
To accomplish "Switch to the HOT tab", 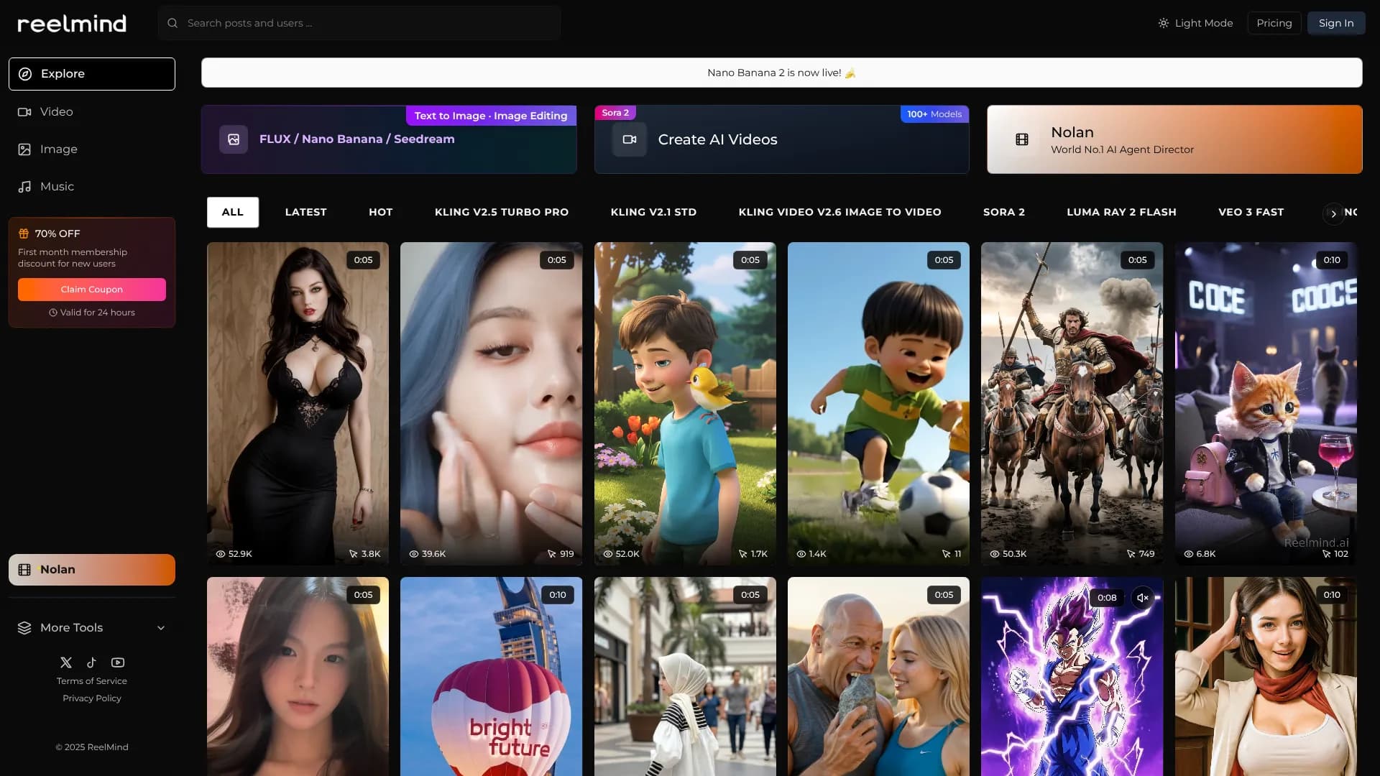I will [x=380, y=212].
